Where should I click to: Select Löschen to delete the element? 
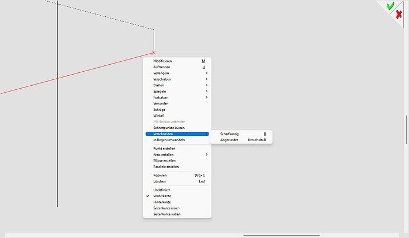(160, 181)
